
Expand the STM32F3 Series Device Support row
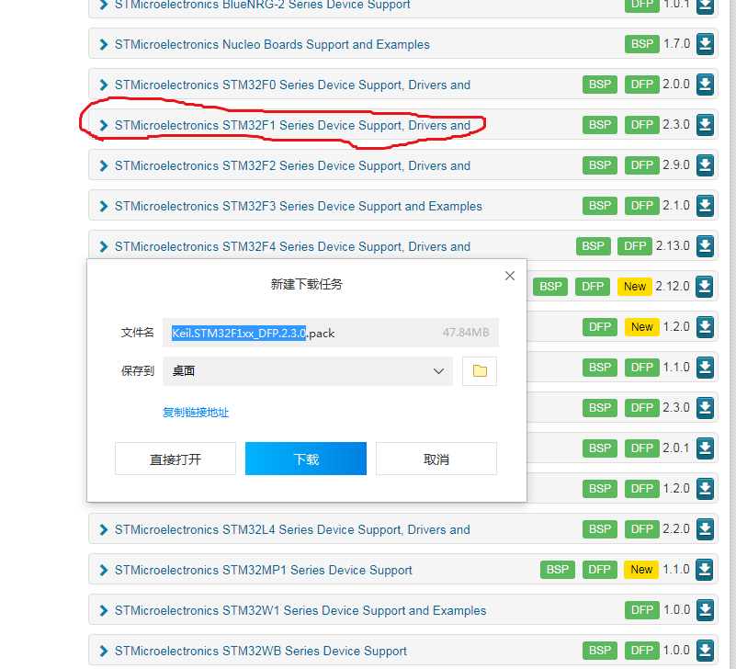104,206
